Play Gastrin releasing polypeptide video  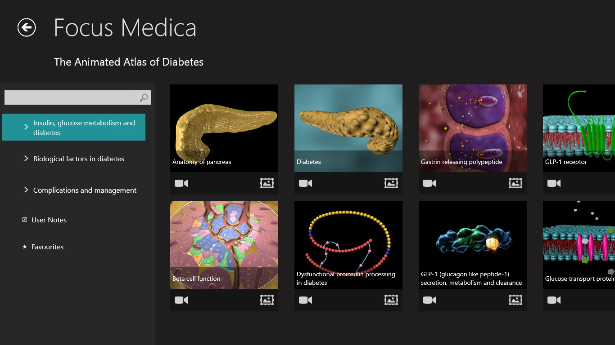tap(430, 183)
